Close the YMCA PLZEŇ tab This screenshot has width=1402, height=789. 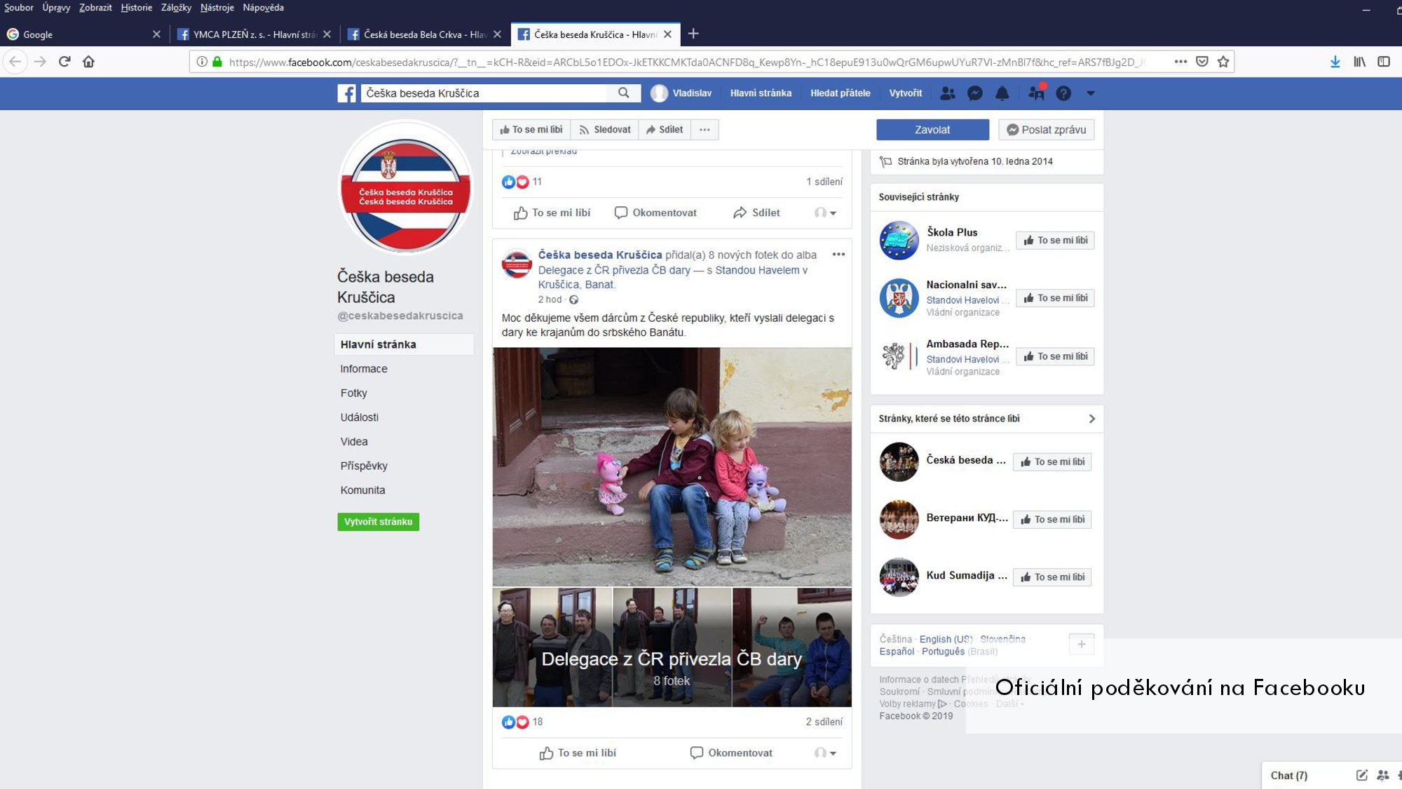point(327,34)
